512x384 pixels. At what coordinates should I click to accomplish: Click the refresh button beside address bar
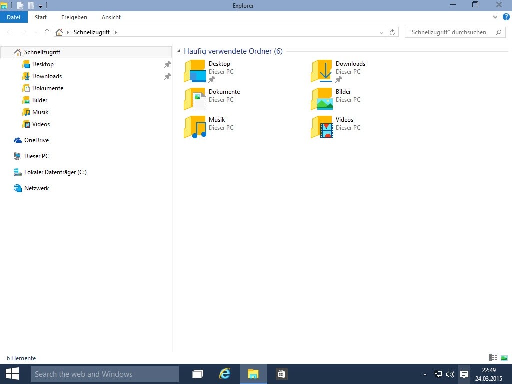click(392, 32)
